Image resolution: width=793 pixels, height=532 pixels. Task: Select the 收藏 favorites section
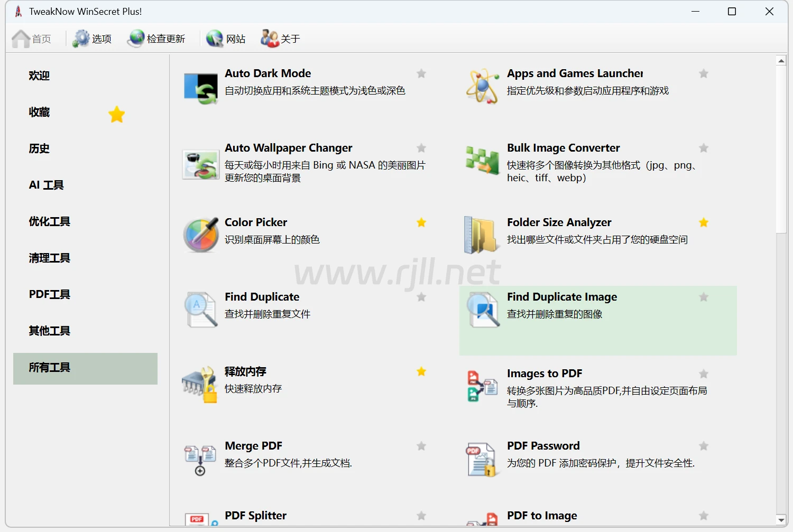pos(40,112)
